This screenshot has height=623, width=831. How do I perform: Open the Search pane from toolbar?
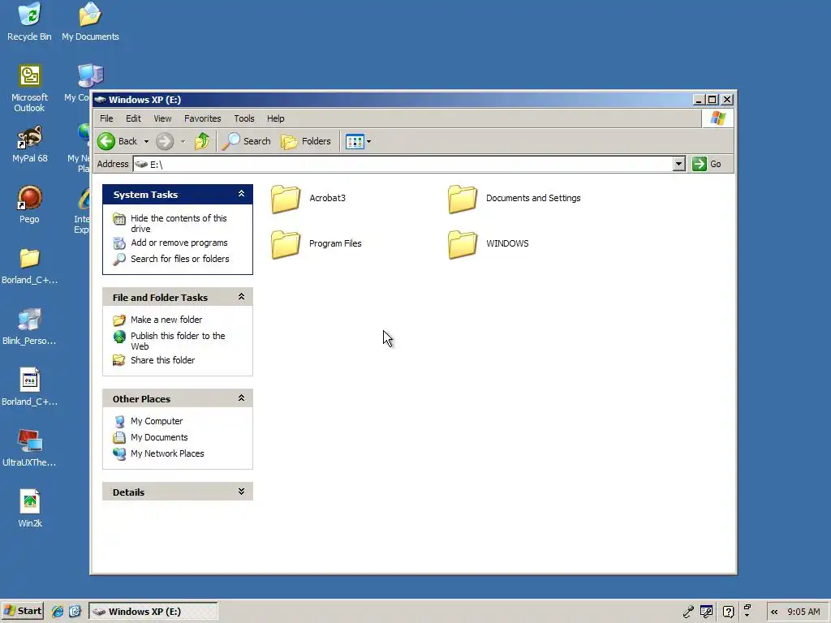point(247,141)
